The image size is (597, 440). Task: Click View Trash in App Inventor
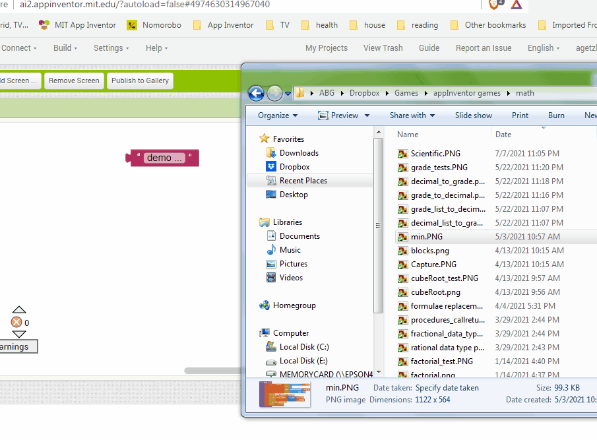click(383, 48)
